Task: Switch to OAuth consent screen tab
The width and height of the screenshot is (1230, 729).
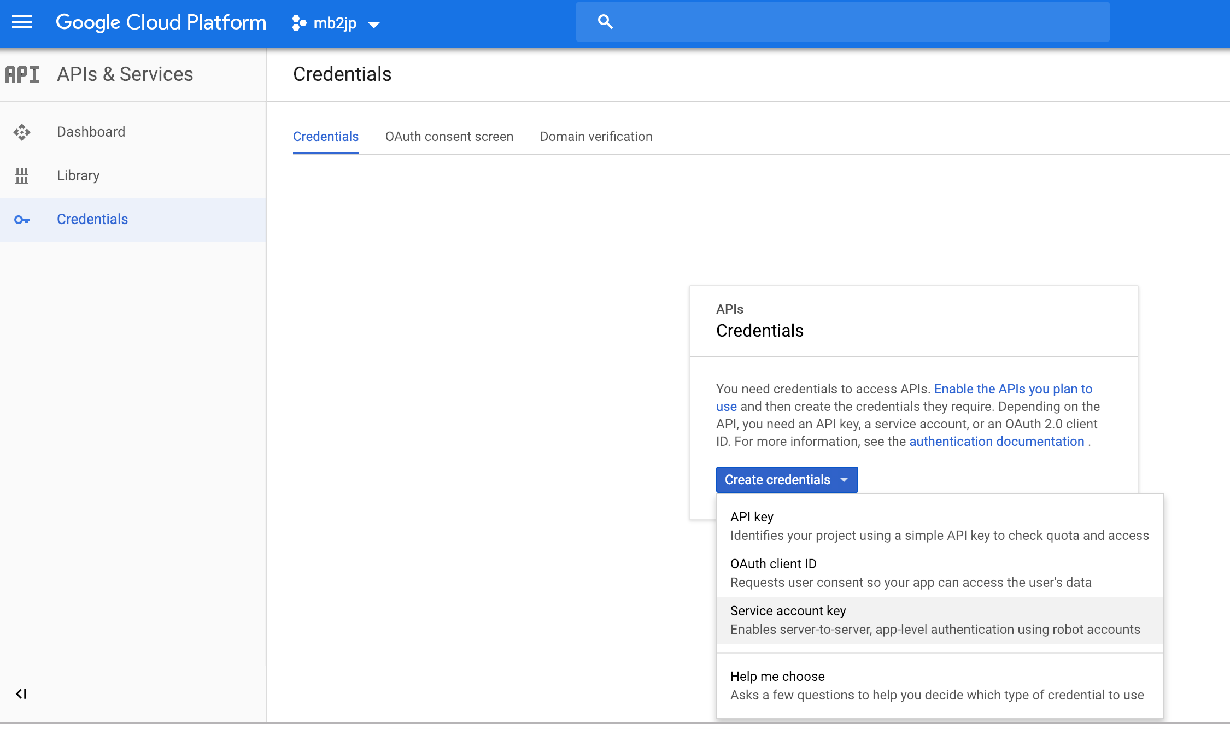Action: 449,137
